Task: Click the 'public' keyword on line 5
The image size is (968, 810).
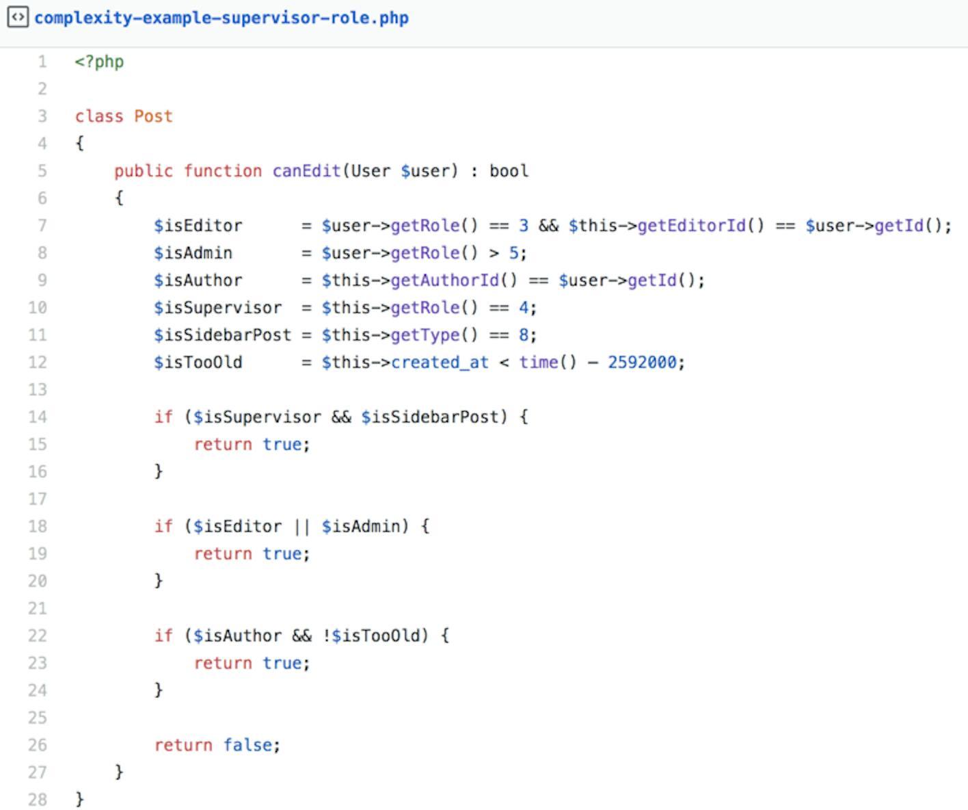Action: click(144, 171)
